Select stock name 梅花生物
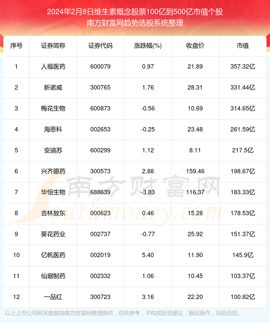The height and width of the screenshot is (323, 270). tap(53, 108)
